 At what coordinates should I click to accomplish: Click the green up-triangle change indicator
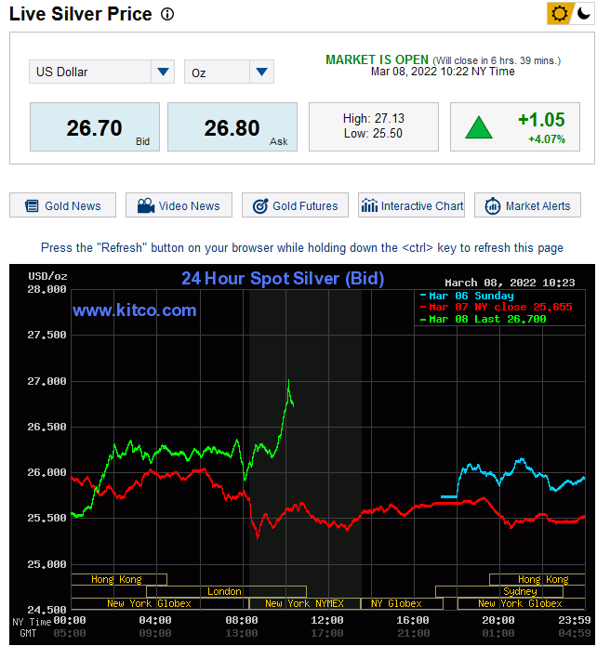478,127
